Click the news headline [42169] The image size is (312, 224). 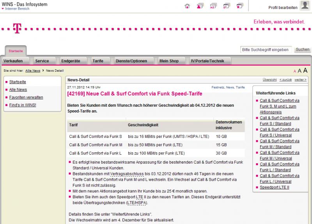click(135, 94)
